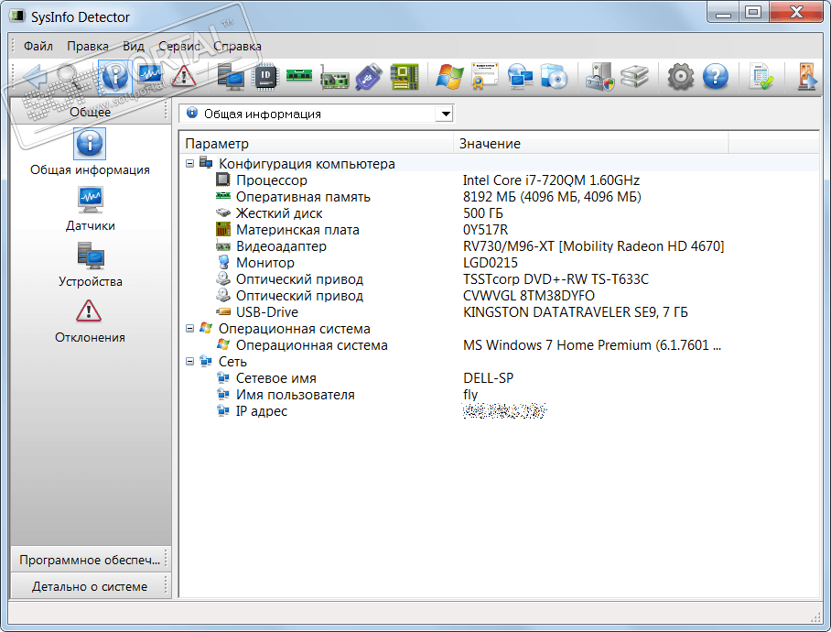Click the security toolbox shield toolbar icon
Screen dimensions: 831x632
[599, 77]
